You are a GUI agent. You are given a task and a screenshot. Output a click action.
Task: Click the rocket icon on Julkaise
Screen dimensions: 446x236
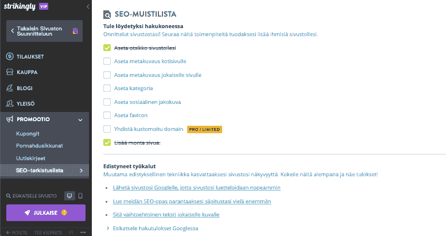(28, 212)
